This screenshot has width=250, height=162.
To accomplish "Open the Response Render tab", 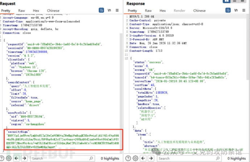I will 179,11.
